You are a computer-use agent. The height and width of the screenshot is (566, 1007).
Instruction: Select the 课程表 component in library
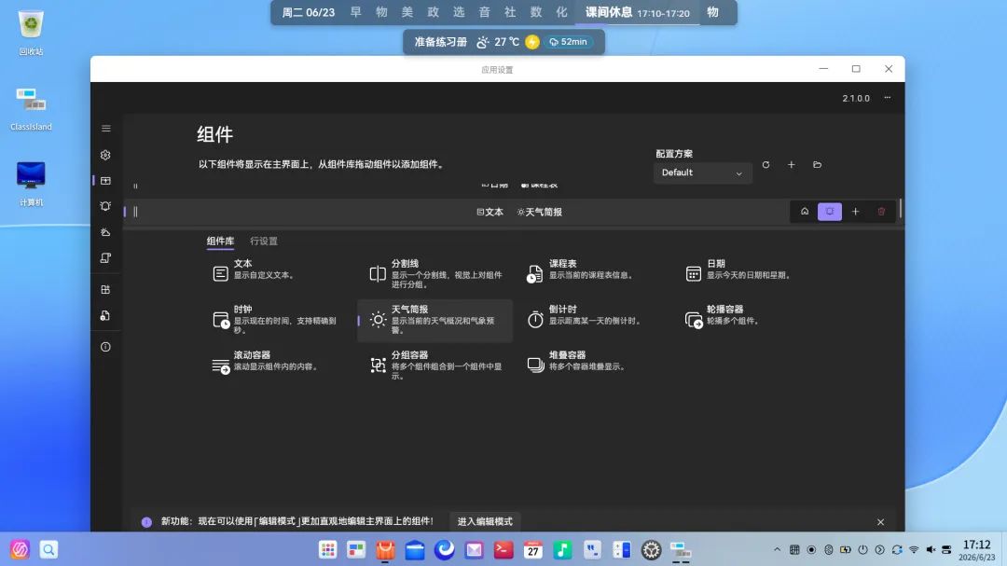pos(593,274)
